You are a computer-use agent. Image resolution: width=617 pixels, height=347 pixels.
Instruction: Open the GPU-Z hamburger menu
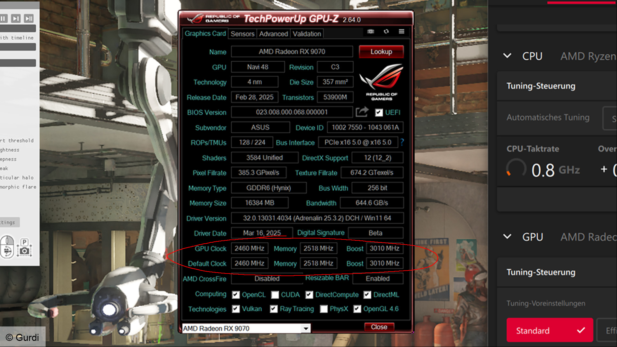(x=401, y=31)
